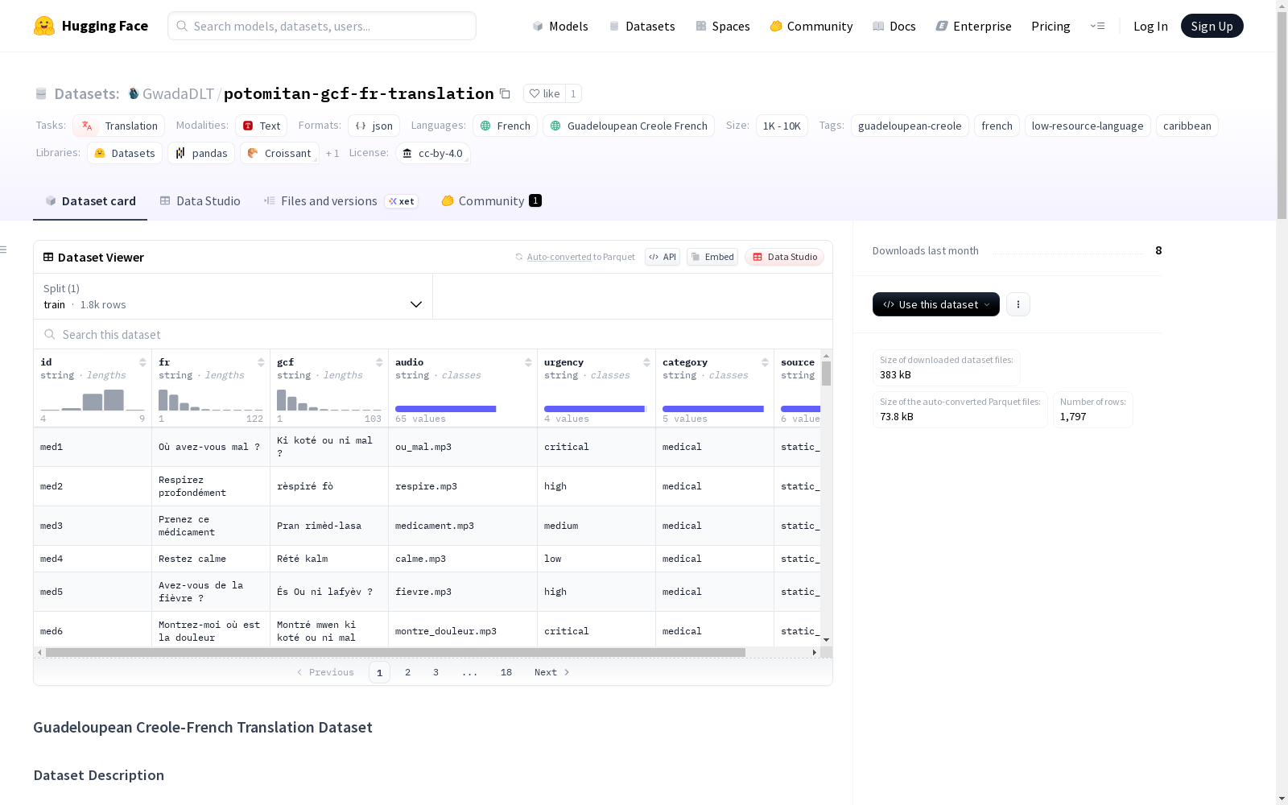Click the french tag
The height and width of the screenshot is (805, 1288).
997,126
